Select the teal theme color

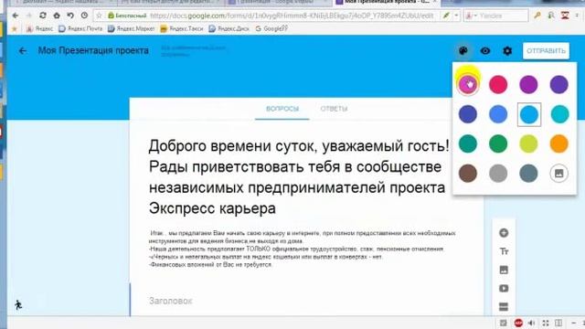[467, 143]
